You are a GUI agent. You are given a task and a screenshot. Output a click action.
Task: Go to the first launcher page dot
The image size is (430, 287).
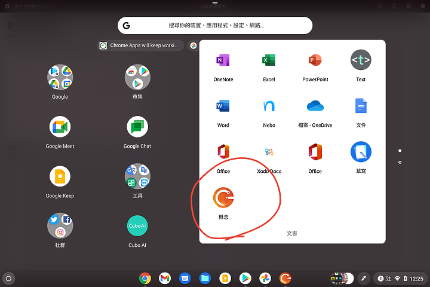(400, 151)
